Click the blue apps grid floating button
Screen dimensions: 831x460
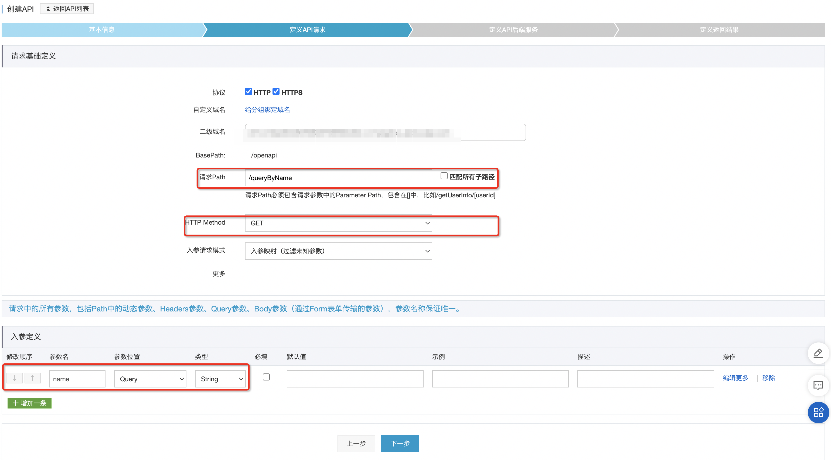[818, 413]
